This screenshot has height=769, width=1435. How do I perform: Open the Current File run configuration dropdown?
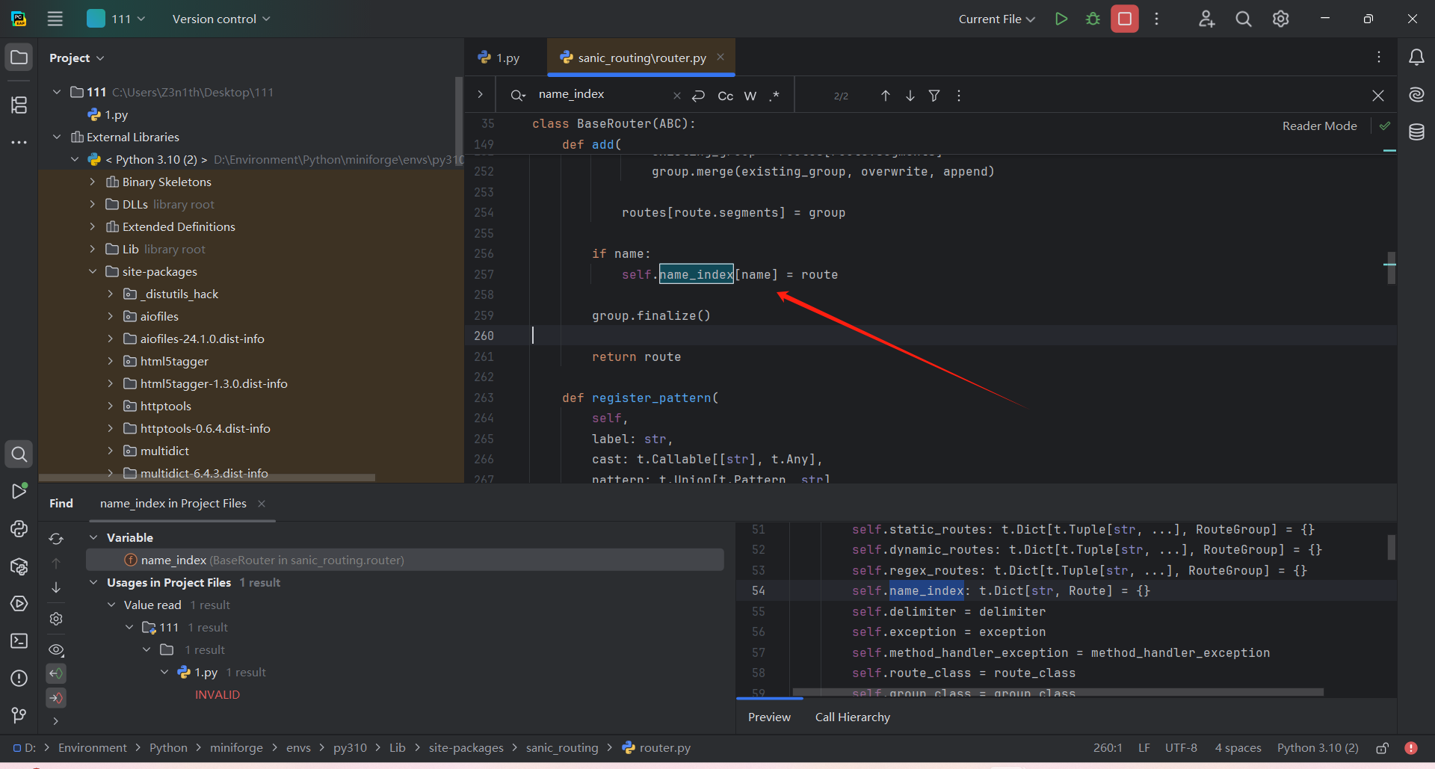[x=996, y=19]
